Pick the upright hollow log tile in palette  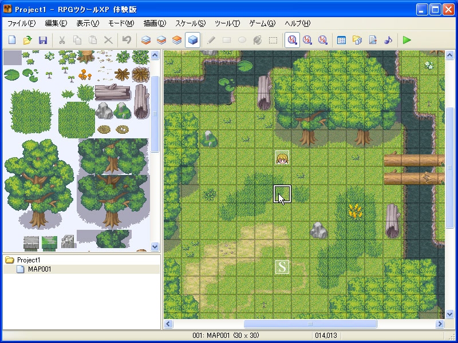141,101
